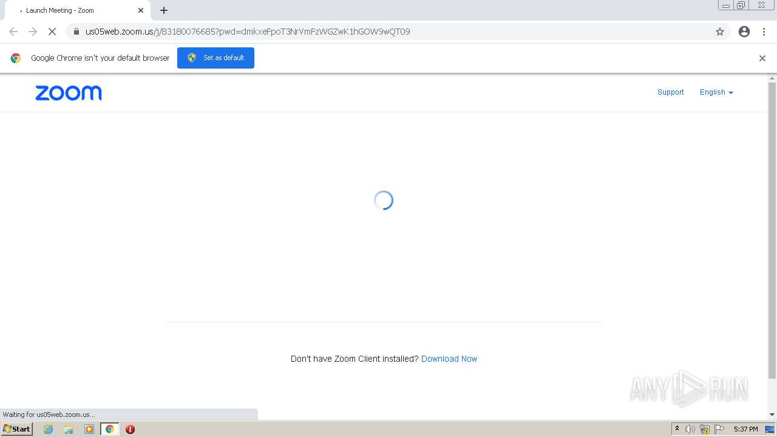
Task: Click the Zoom logo
Action: [69, 93]
